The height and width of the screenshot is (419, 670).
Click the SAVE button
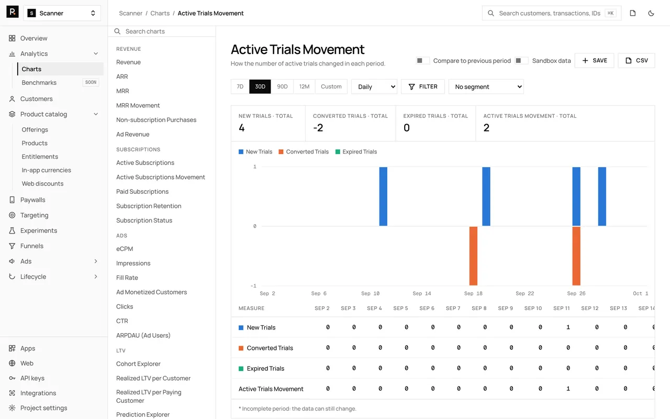pyautogui.click(x=594, y=60)
